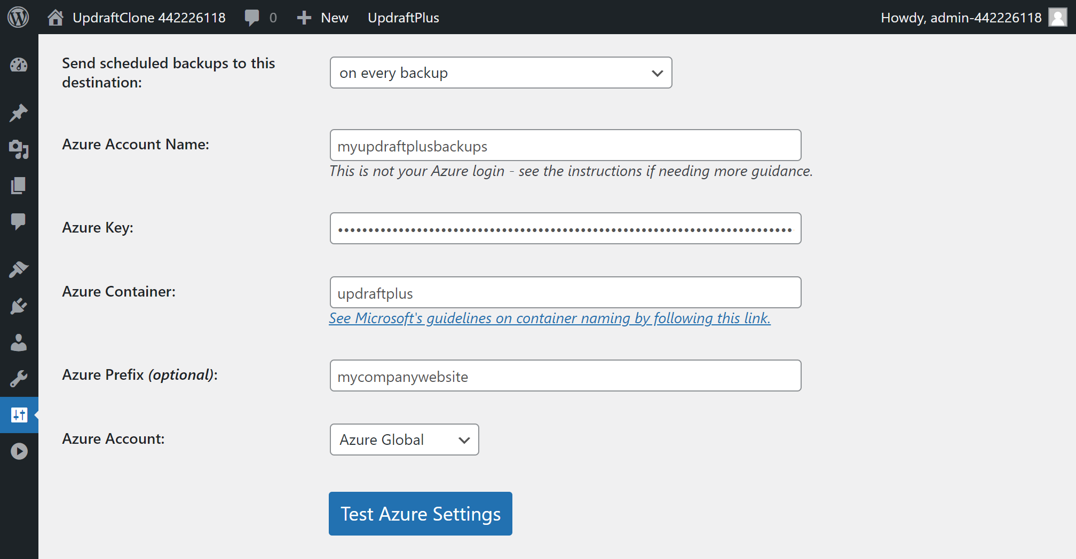Go to the Media library icon
Screen dimensions: 1076x559
click(19, 149)
